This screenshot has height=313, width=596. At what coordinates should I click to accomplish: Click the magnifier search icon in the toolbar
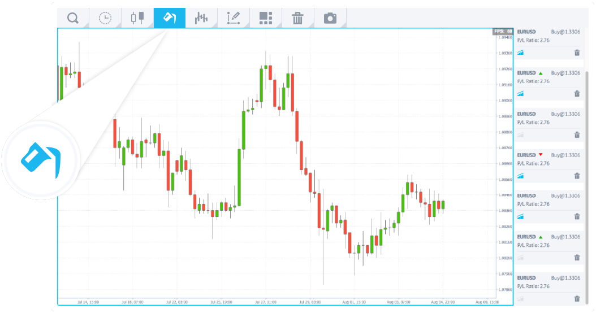tap(73, 18)
